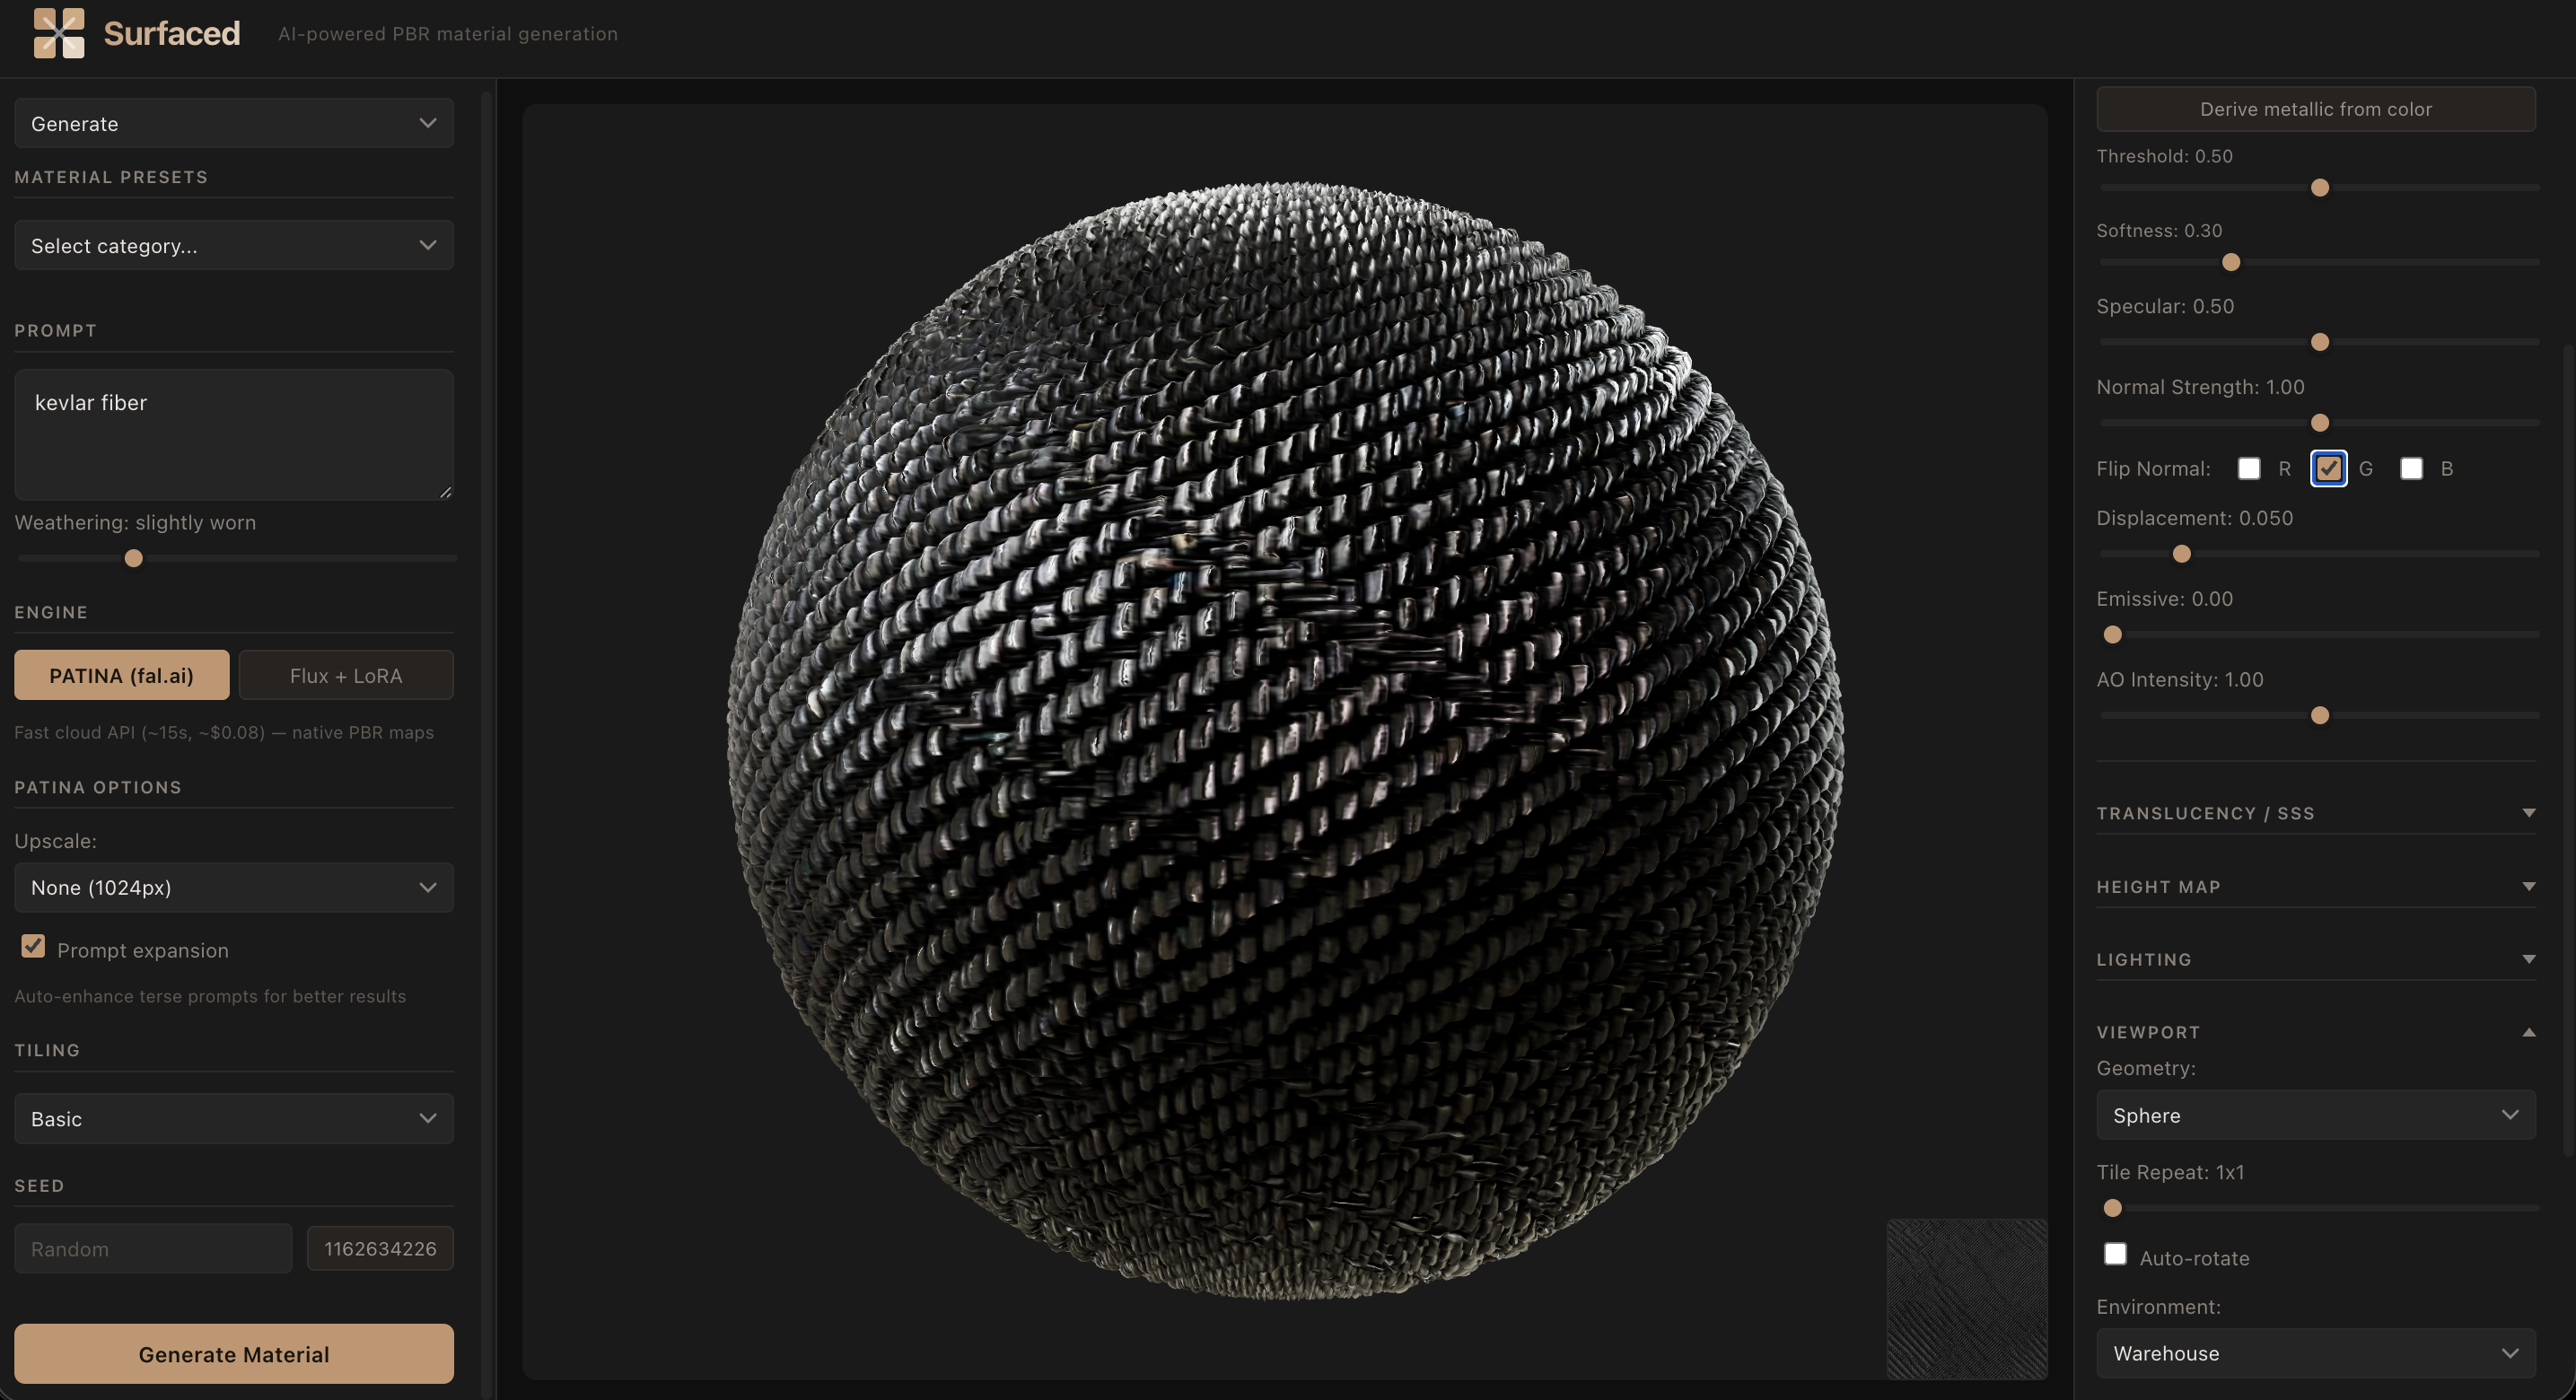Image resolution: width=2576 pixels, height=1400 pixels.
Task: Expand the Translucency / SSS section arrow
Action: click(x=2528, y=813)
